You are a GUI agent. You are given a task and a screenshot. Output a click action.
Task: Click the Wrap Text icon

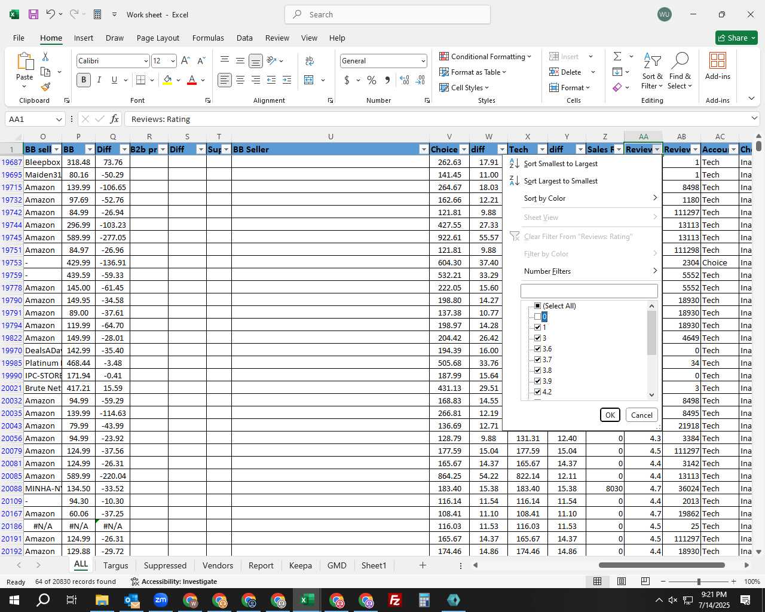coord(310,60)
